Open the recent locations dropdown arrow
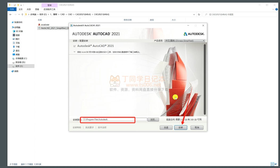 (x=19, y=14)
